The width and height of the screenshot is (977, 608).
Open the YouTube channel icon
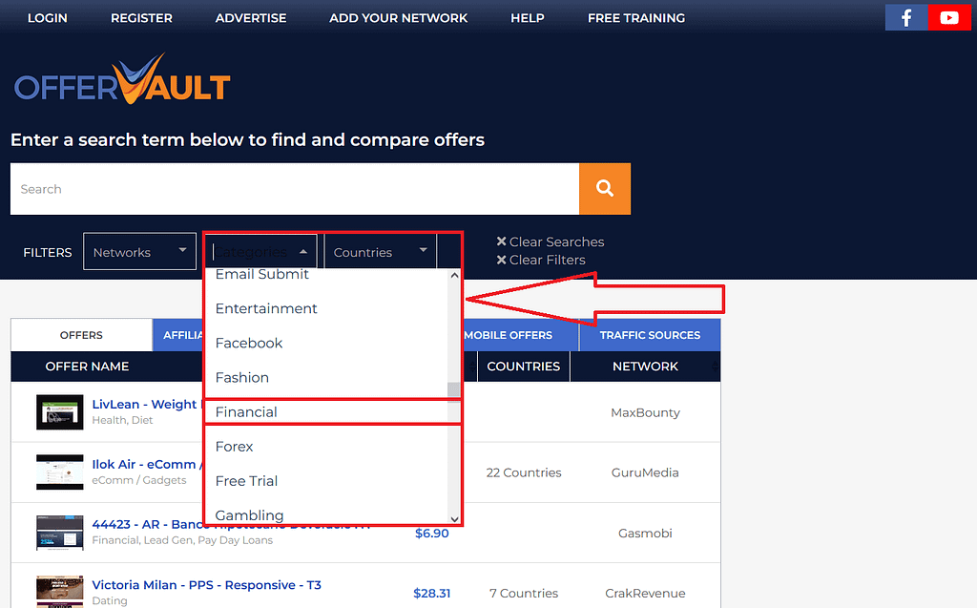(x=949, y=17)
